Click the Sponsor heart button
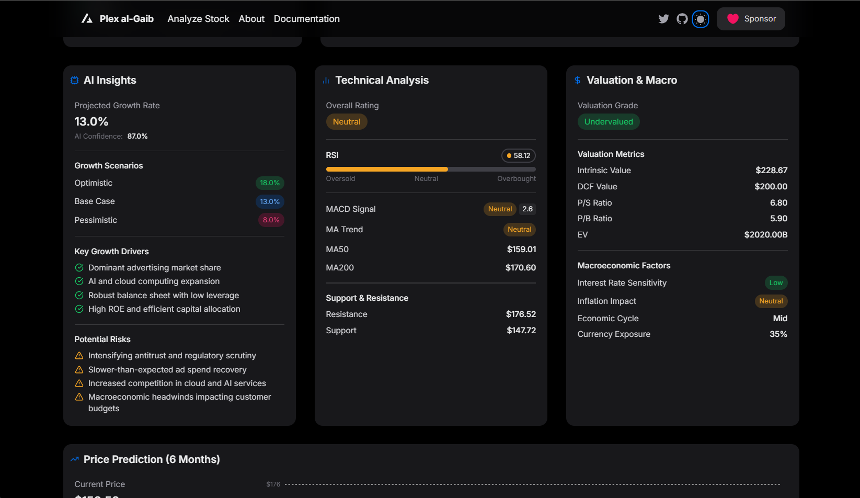This screenshot has width=860, height=498. click(x=751, y=19)
